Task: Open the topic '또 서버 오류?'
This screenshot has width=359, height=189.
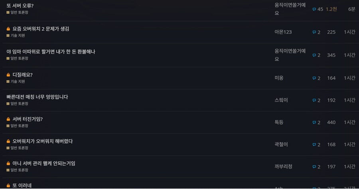Action: tap(20, 6)
